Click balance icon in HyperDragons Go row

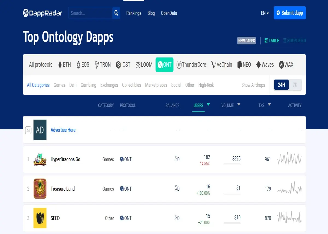pyautogui.click(x=176, y=159)
